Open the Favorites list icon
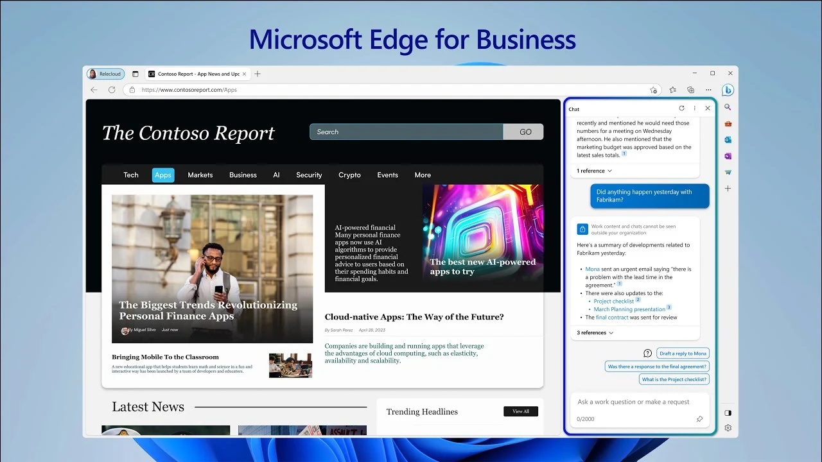This screenshot has width=822, height=462. tap(672, 90)
